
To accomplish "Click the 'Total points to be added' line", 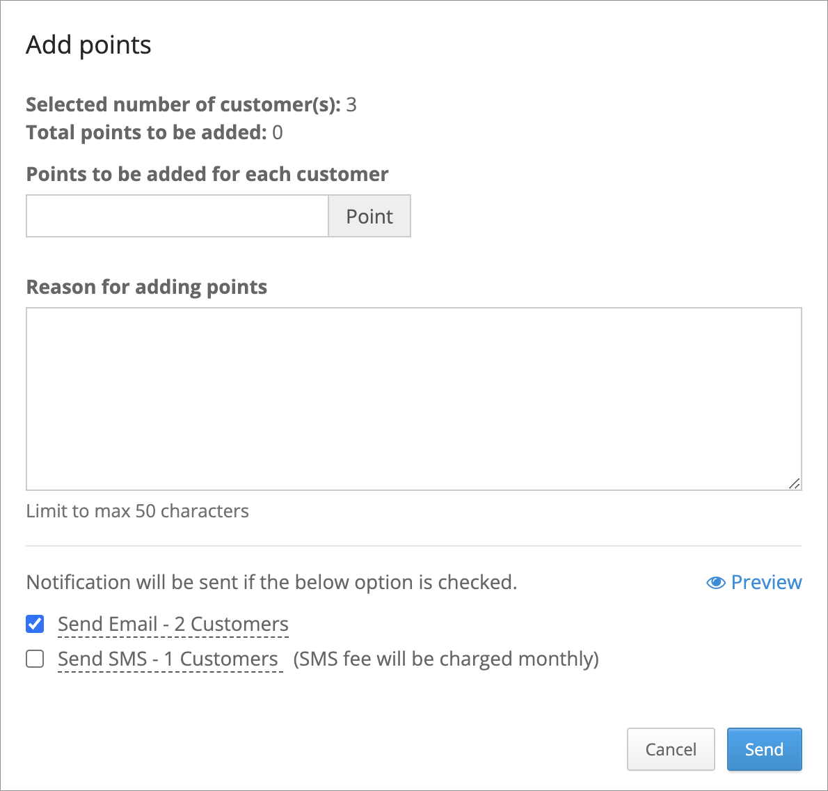I will [154, 132].
